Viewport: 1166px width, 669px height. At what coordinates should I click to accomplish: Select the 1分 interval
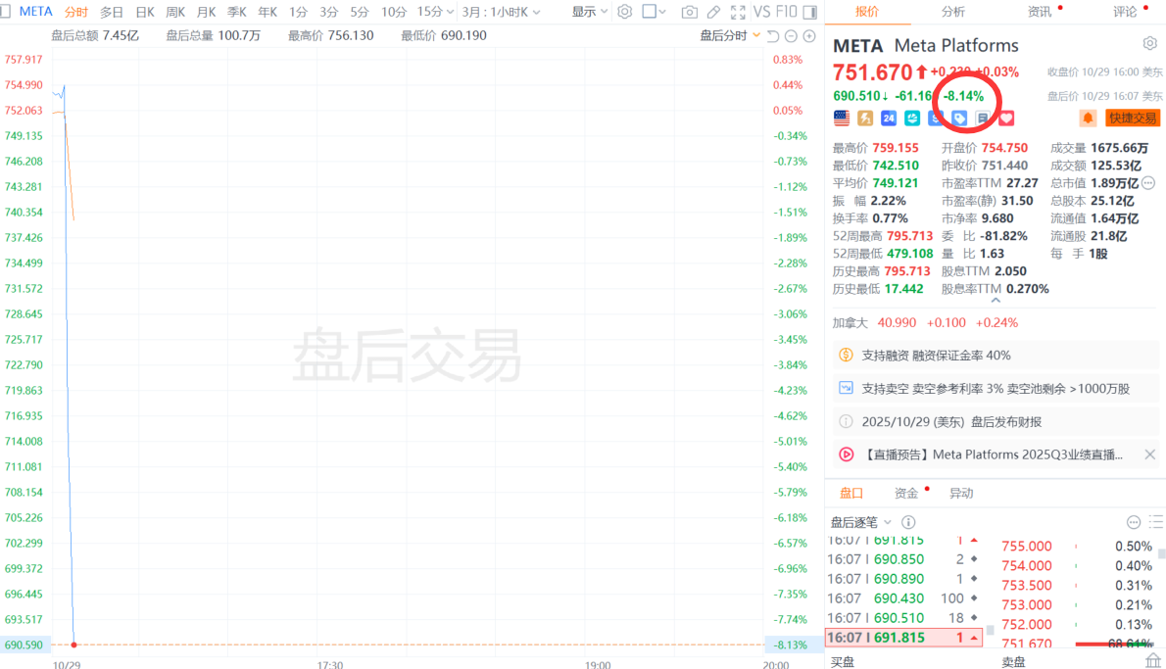pos(298,12)
